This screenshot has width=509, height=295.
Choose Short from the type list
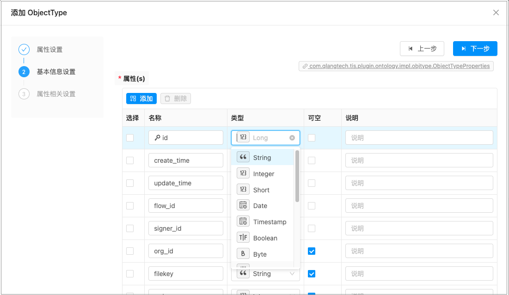pos(262,190)
